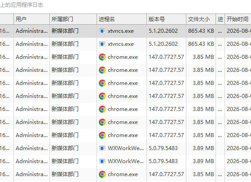Sort by the 开始时间 column header
The image size is (251, 182).
click(x=238, y=19)
